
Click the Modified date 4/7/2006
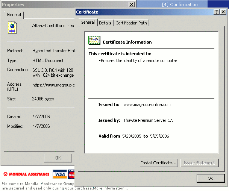coord(41,126)
